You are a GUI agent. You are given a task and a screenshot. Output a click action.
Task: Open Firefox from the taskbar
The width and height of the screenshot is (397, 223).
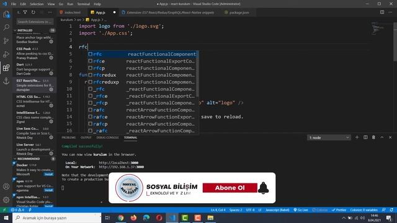point(134,217)
